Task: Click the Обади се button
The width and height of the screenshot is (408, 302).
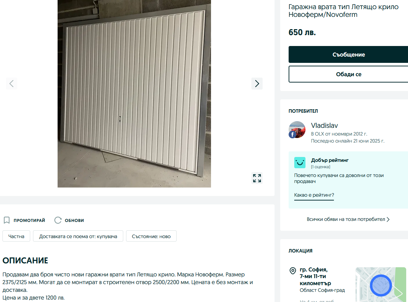Action: (x=348, y=74)
